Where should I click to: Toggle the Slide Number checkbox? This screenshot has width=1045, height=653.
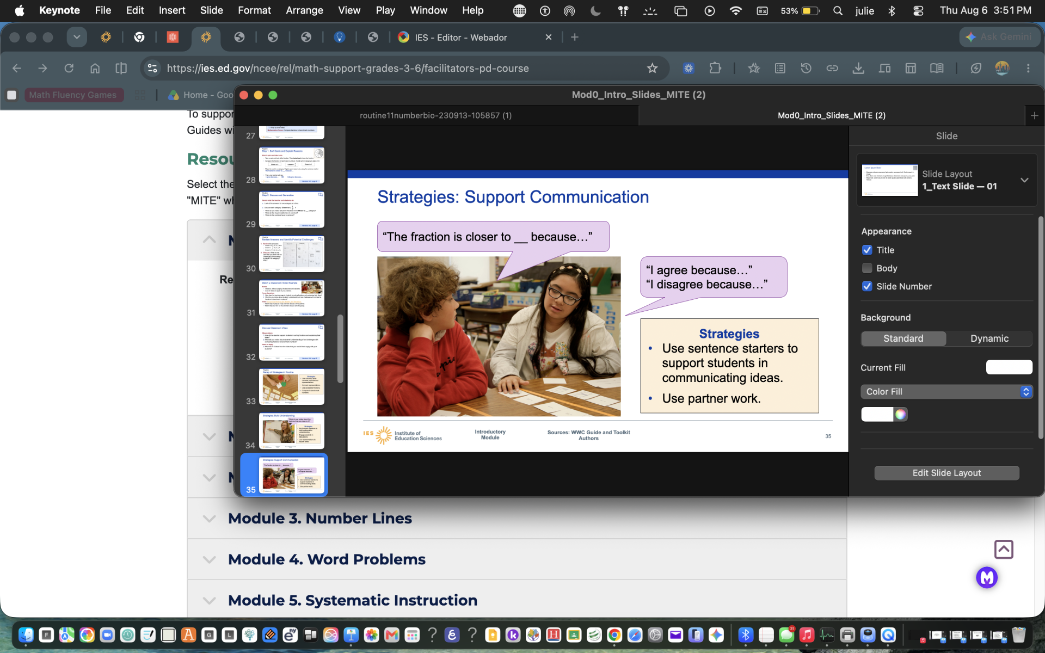coord(867,286)
